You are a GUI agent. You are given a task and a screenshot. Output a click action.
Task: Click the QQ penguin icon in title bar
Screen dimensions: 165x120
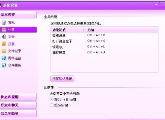(1, 5)
